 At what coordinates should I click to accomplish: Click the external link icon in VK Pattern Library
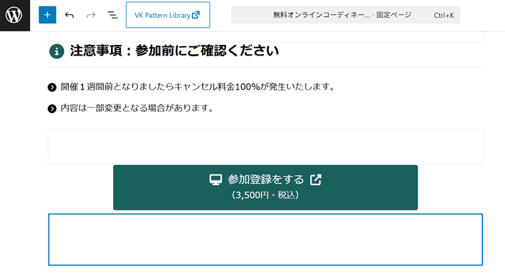tap(196, 15)
